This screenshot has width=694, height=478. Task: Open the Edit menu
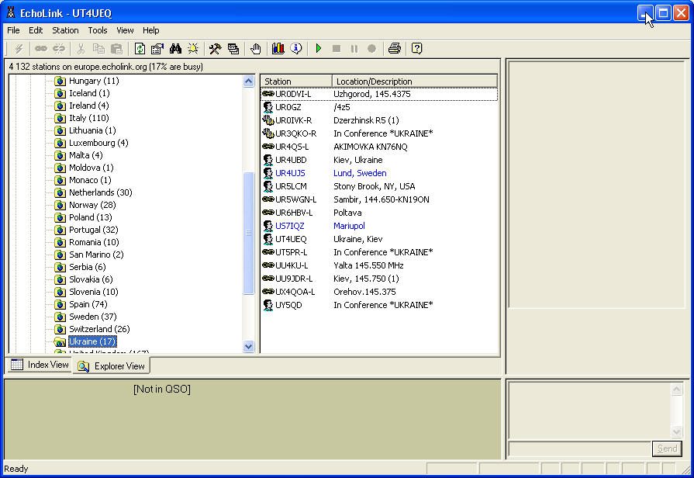coord(36,30)
